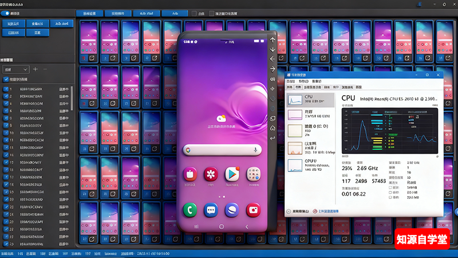Open the group dropdown in left panel
This screenshot has height=258, width=458.
[x=16, y=69]
